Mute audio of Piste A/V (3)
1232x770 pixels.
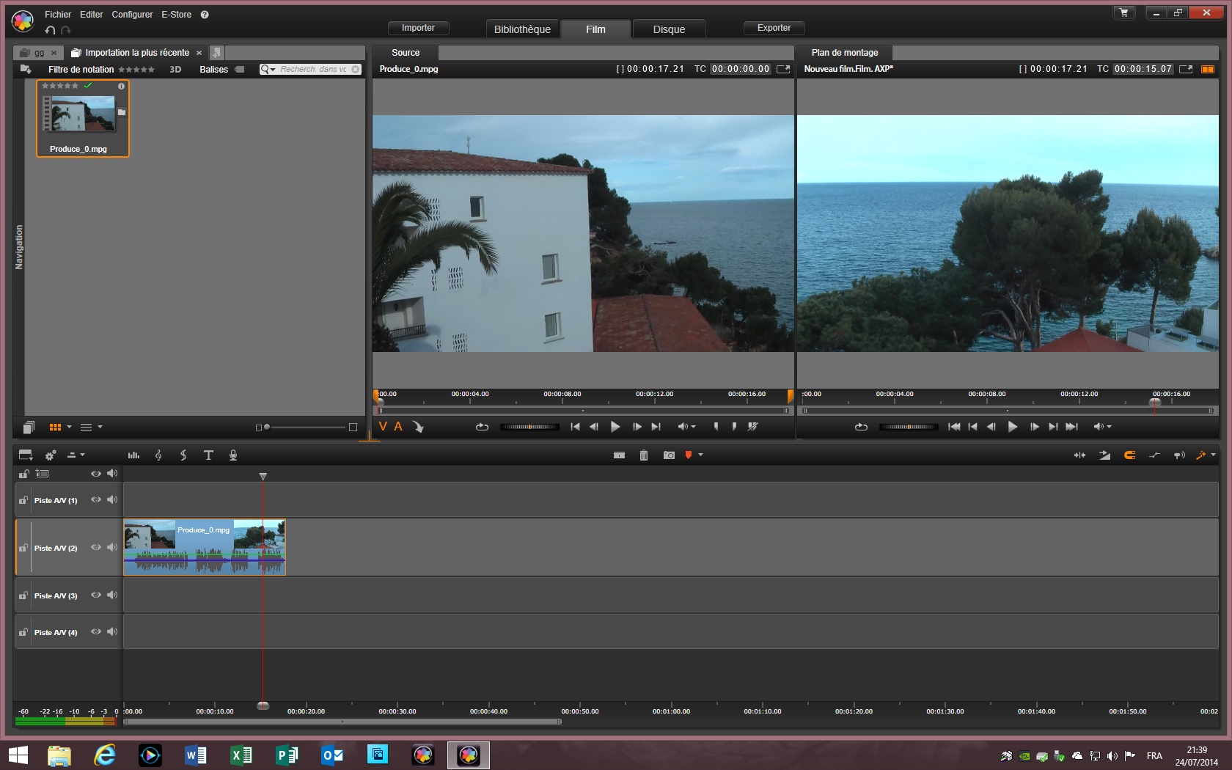[112, 595]
